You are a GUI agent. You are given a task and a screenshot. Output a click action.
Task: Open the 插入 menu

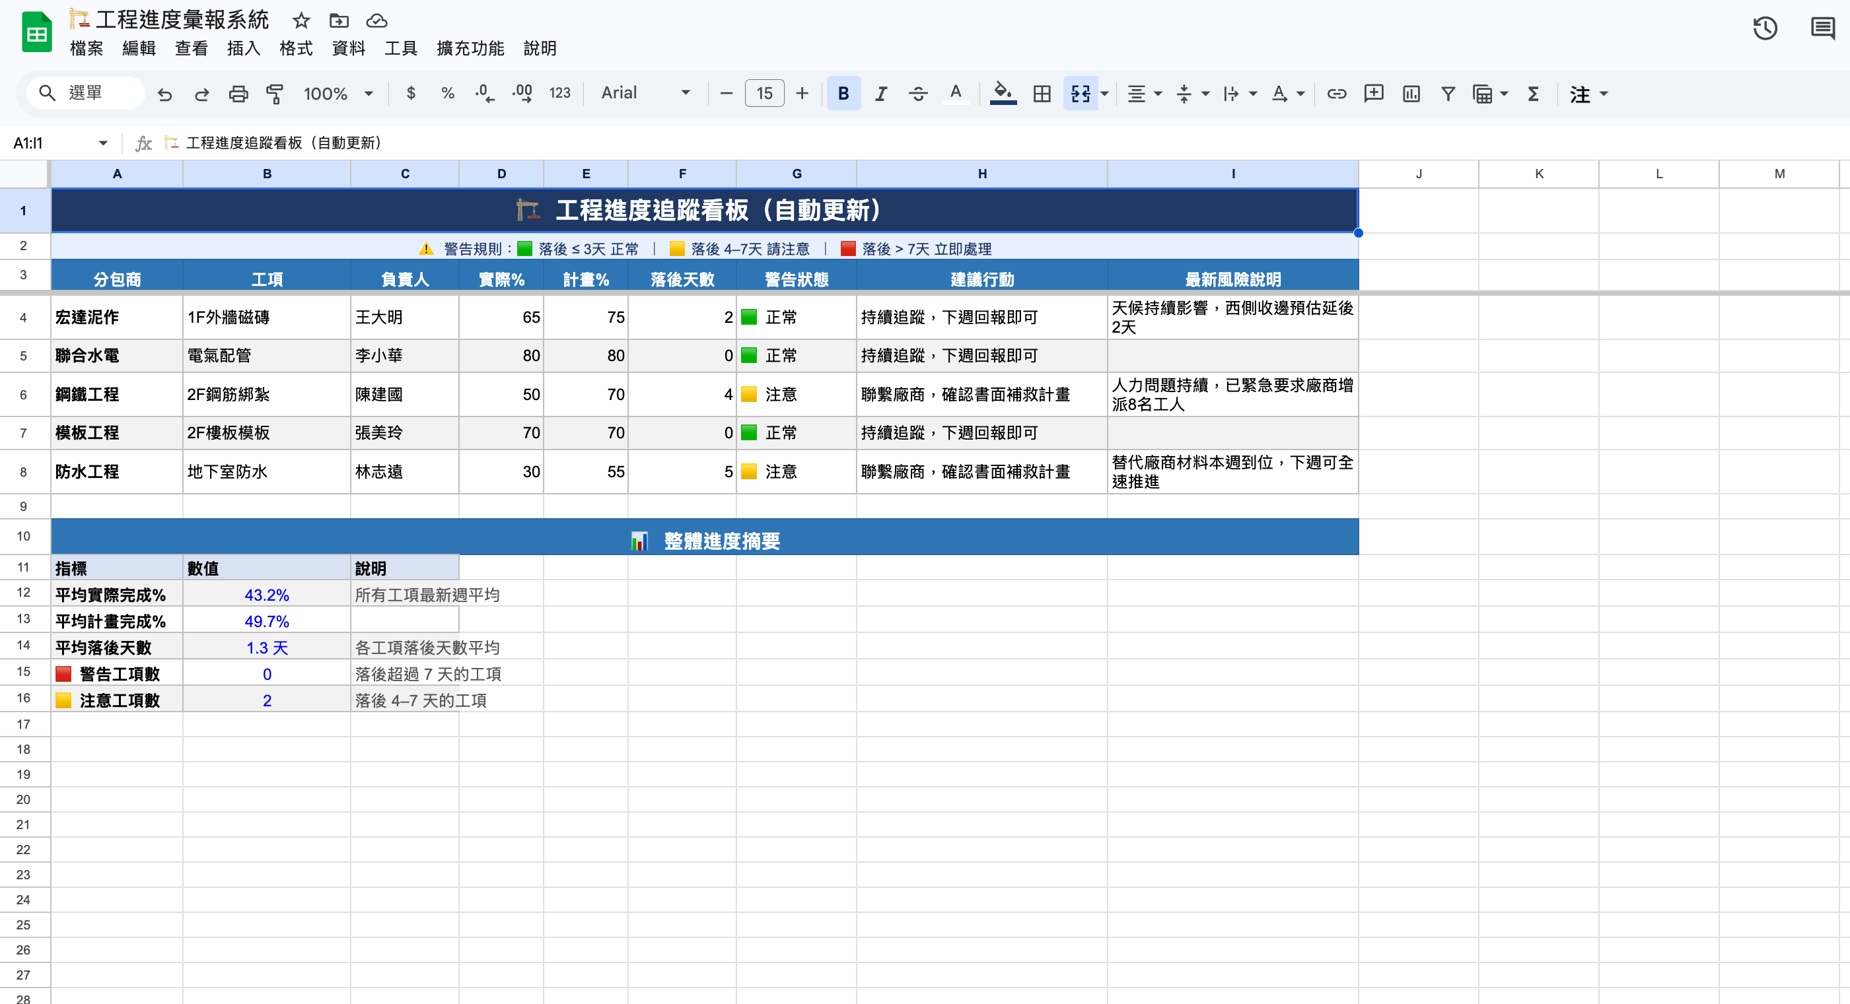[x=244, y=48]
